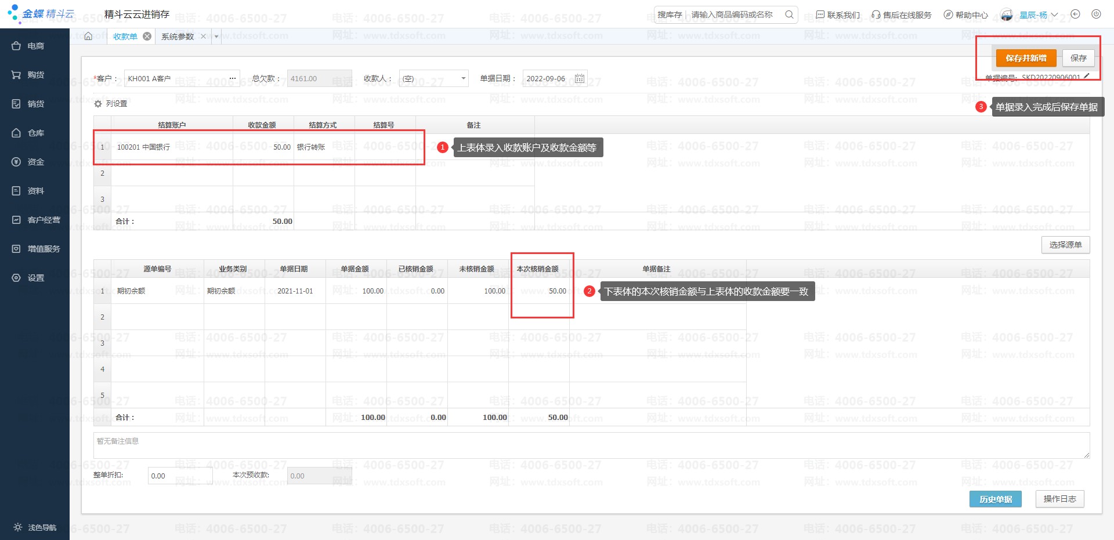This screenshot has height=540, width=1114.
Task: Open customer lookup ellipsis button
Action: (x=232, y=78)
